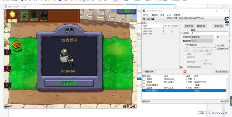Select the Peashooter seed packet costing 100
This screenshot has width=232, height=117.
click(24, 16)
